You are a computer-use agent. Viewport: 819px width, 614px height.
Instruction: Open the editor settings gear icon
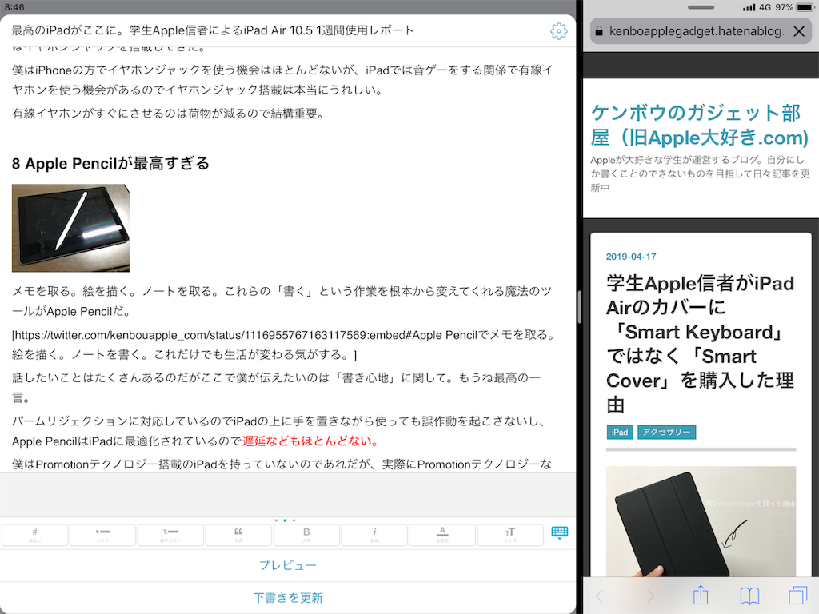pyautogui.click(x=559, y=31)
